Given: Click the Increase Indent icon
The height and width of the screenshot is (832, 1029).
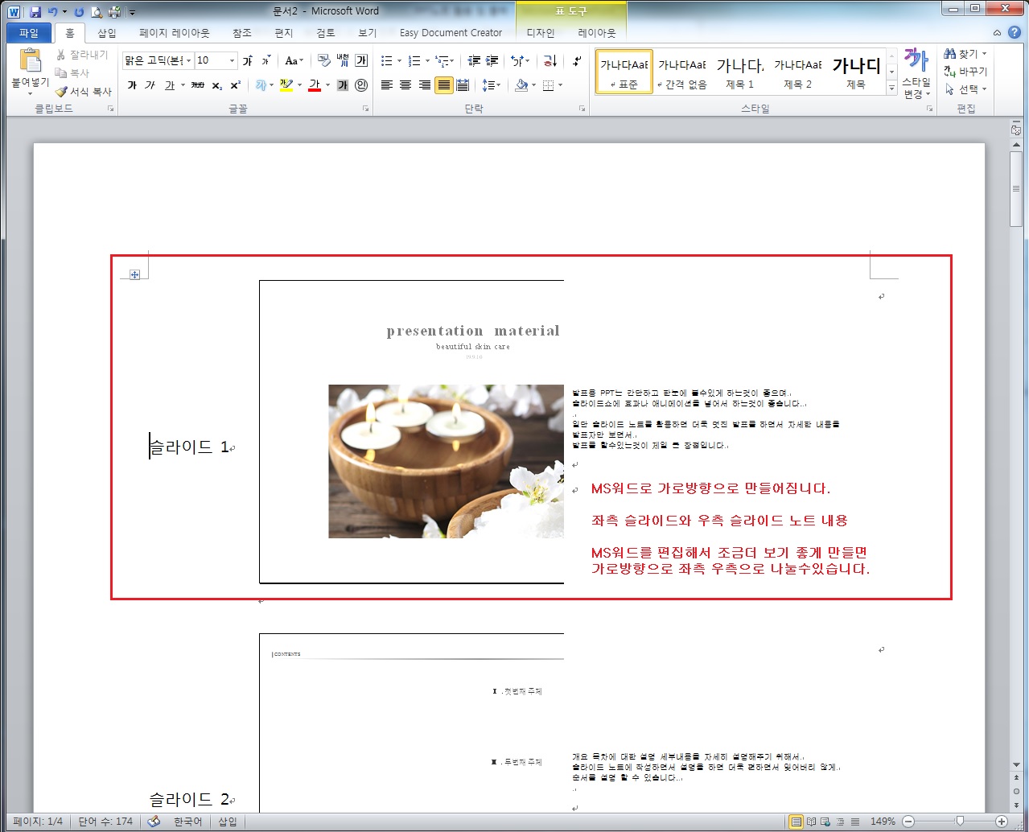Looking at the screenshot, I should tap(492, 61).
